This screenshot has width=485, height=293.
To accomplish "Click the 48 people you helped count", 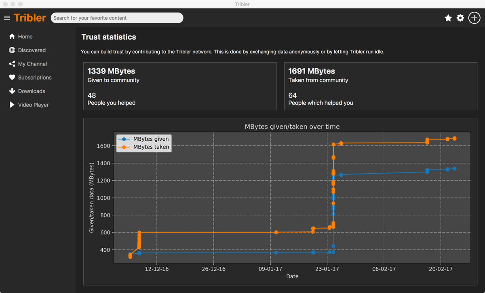I will 92,95.
